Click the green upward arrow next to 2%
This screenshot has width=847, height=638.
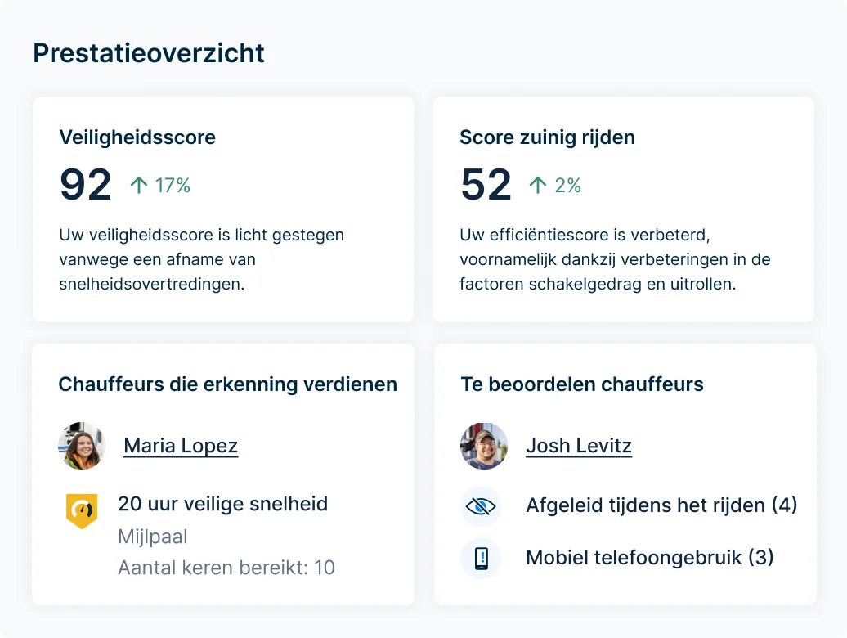(x=537, y=185)
